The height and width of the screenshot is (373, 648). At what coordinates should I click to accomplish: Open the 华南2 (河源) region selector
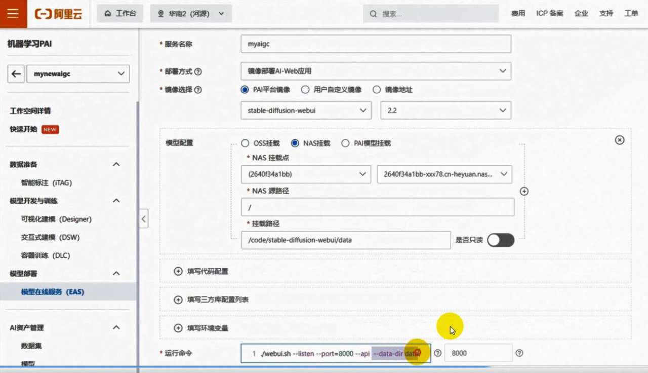pos(191,14)
